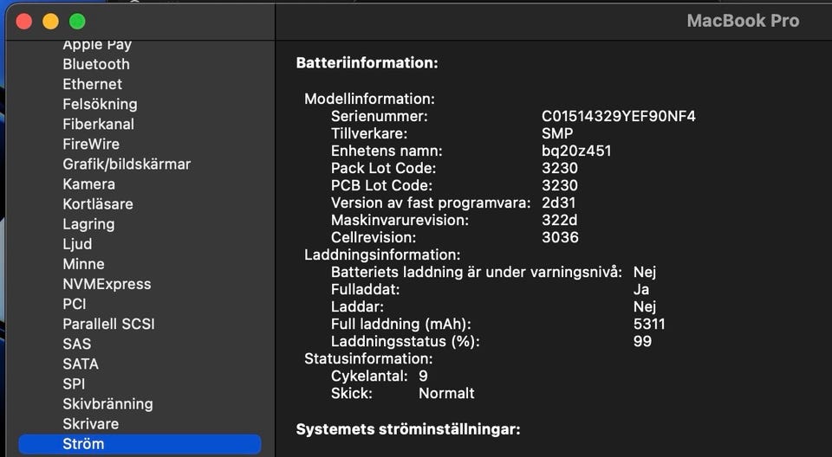Open Skivbränning information
Screen dimensions: 832x457
[x=107, y=404]
